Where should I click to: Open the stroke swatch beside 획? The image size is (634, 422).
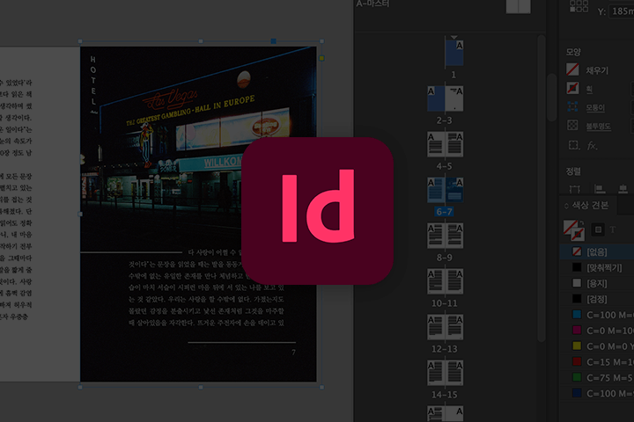572,88
